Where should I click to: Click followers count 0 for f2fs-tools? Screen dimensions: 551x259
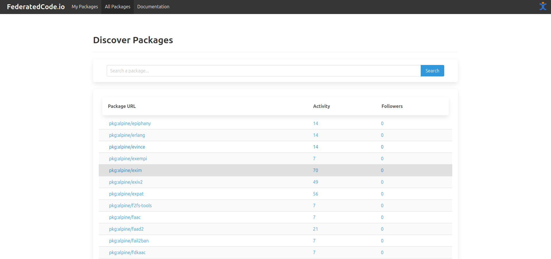tap(382, 205)
